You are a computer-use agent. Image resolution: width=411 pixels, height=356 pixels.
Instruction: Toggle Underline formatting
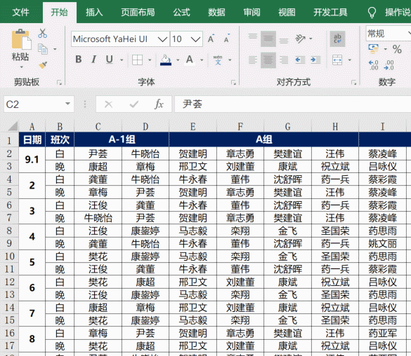(110, 60)
